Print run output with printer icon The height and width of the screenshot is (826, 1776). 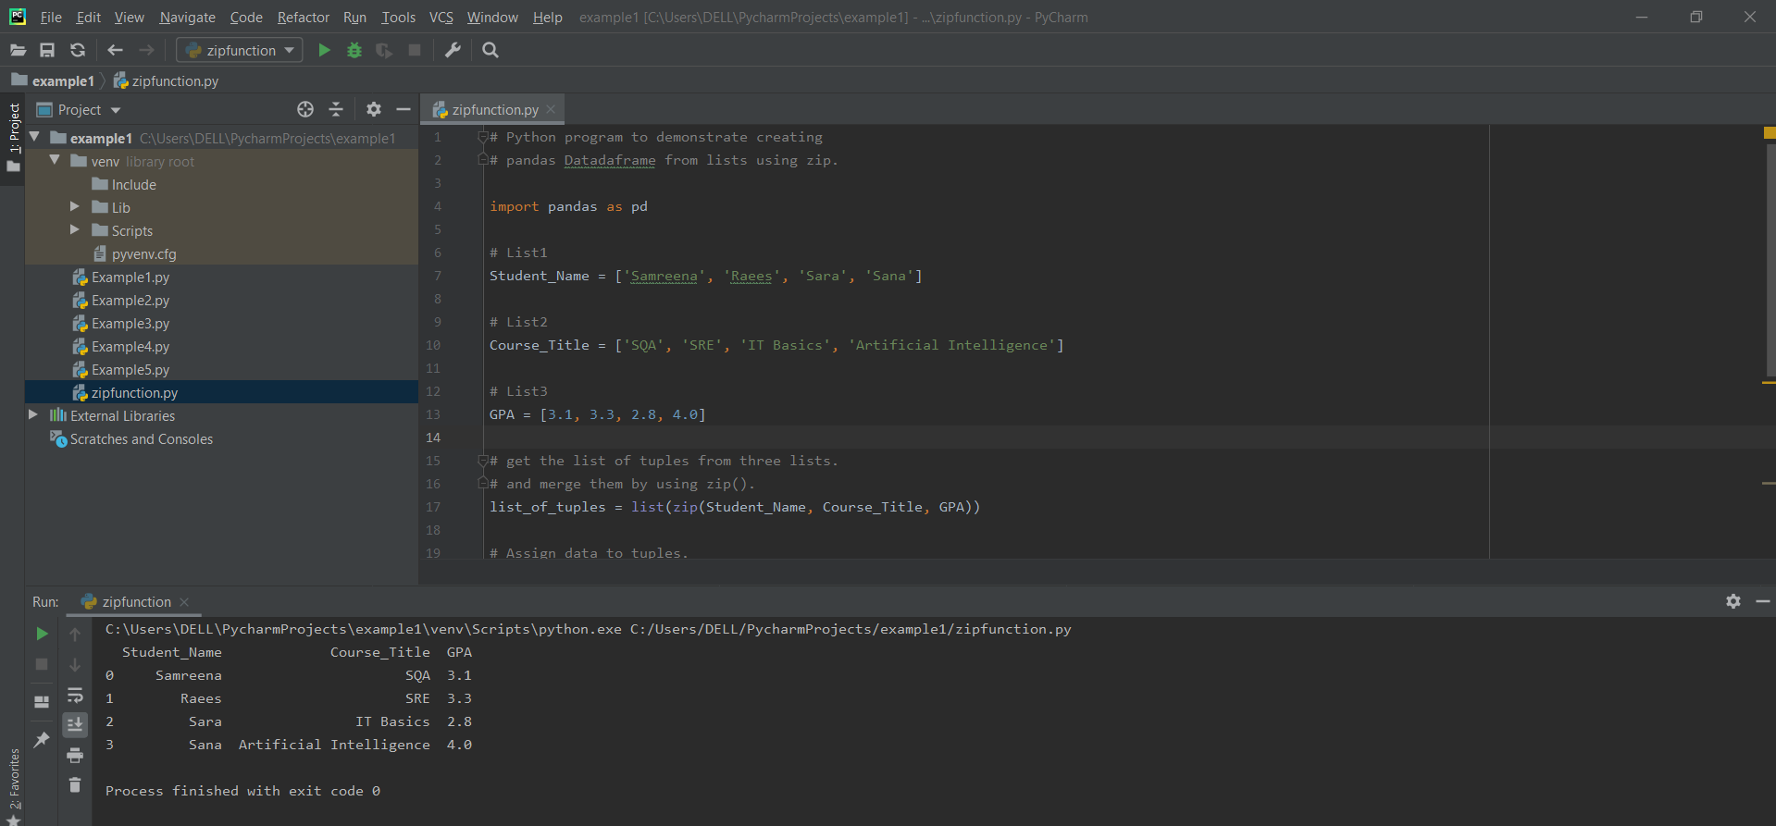(x=75, y=756)
